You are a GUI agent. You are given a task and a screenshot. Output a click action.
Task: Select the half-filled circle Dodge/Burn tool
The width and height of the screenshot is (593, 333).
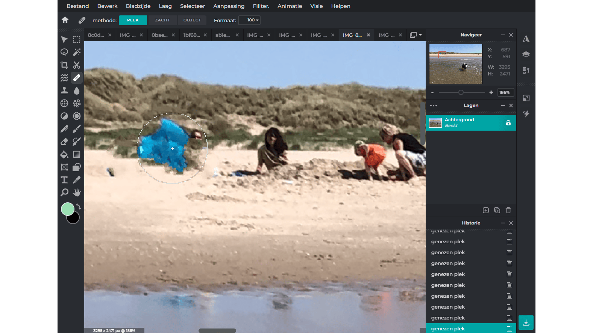pyautogui.click(x=64, y=116)
